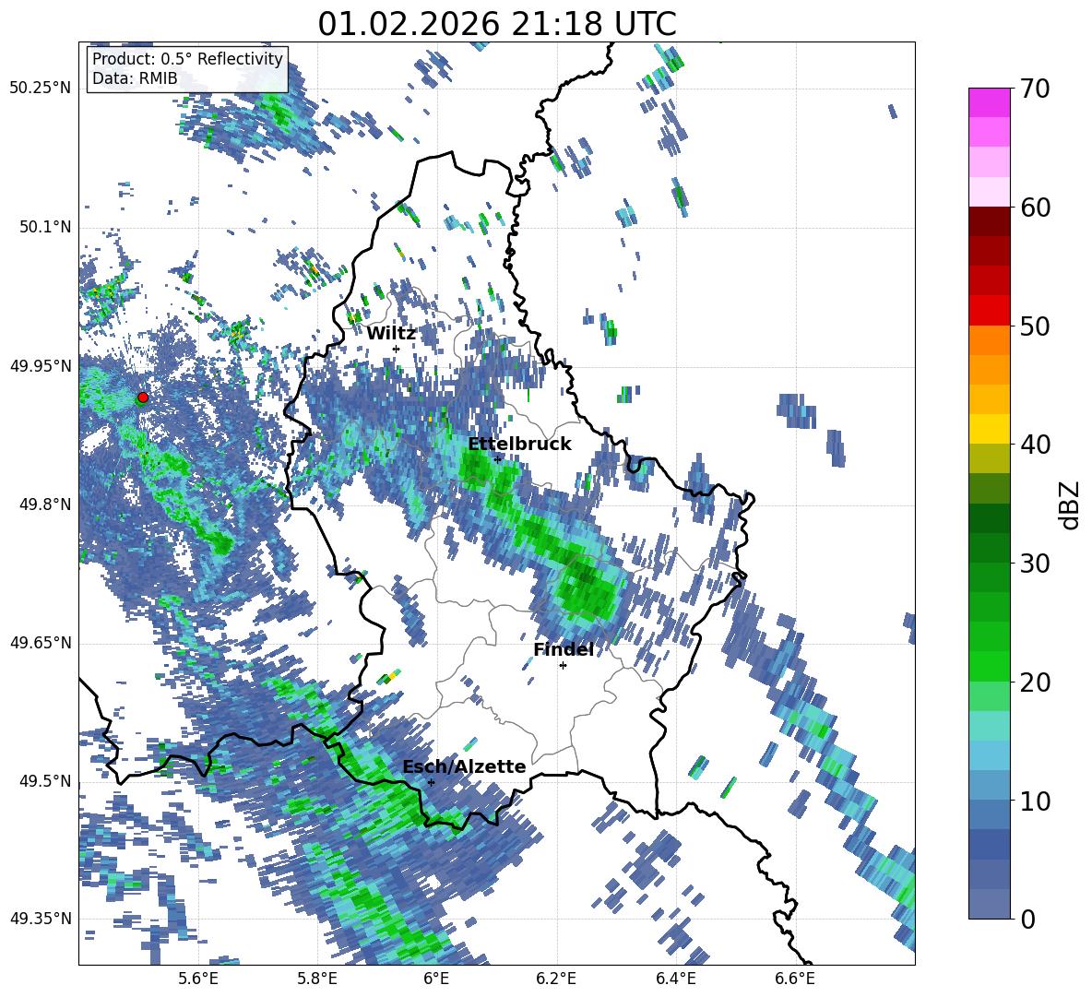Click the 70 tick on colorbar
Viewport: 1092px width, 997px height.
(x=1035, y=89)
